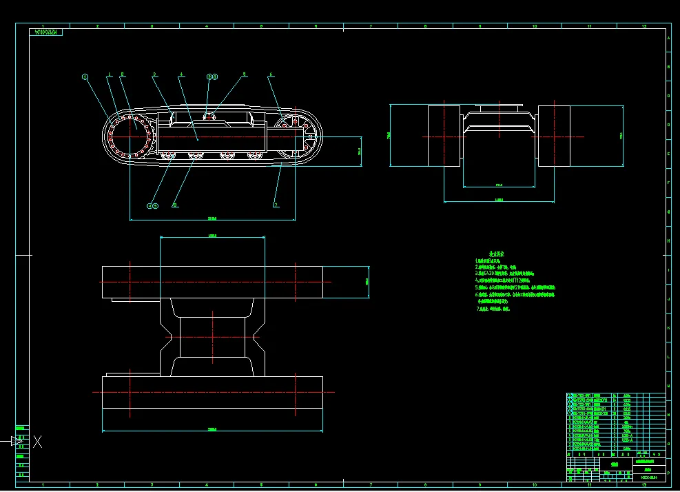Click the single circled balloon left of callout 1
The width and height of the screenshot is (680, 492).
tap(85, 76)
